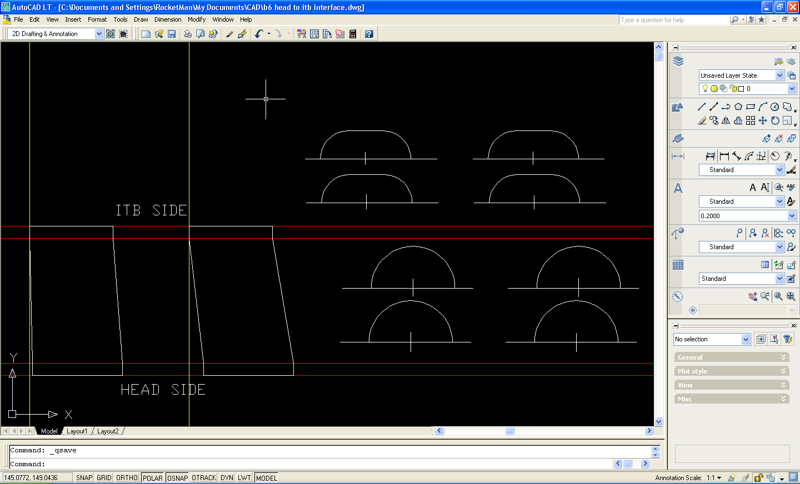Viewport: 800px width, 484px height.
Task: Click the Model tab
Action: coord(49,431)
